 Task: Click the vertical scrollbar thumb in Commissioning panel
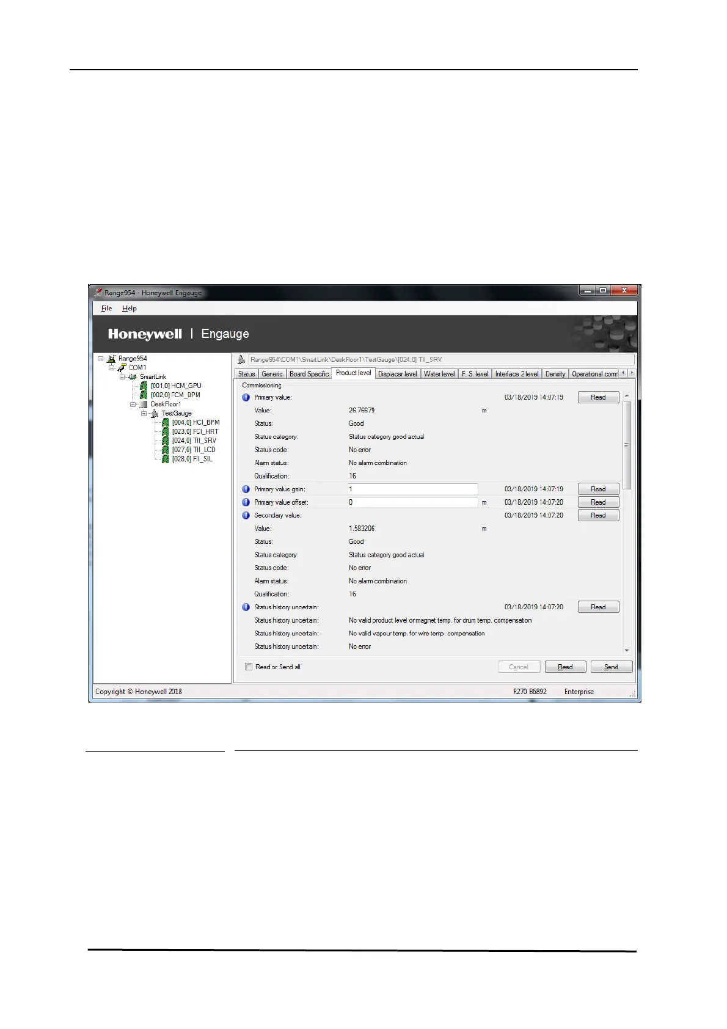point(627,445)
